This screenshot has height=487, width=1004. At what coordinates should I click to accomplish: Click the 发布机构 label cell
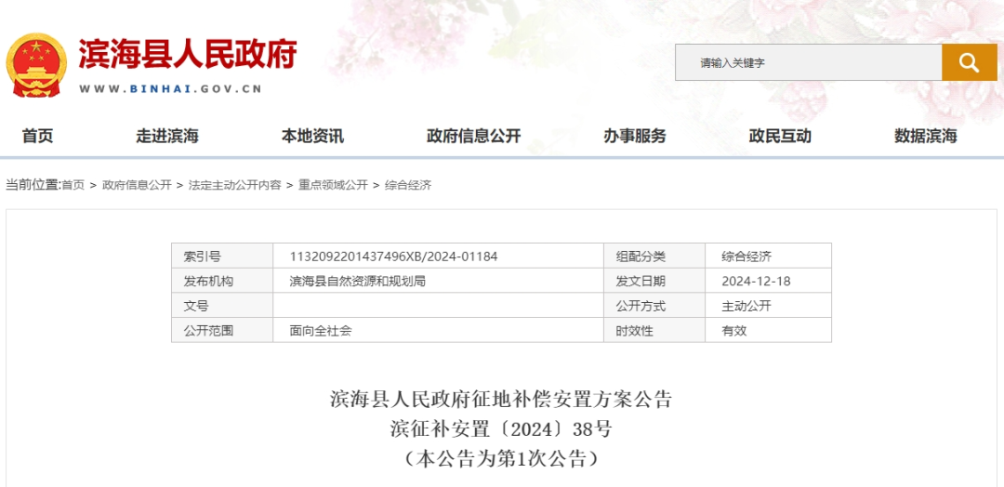(221, 281)
